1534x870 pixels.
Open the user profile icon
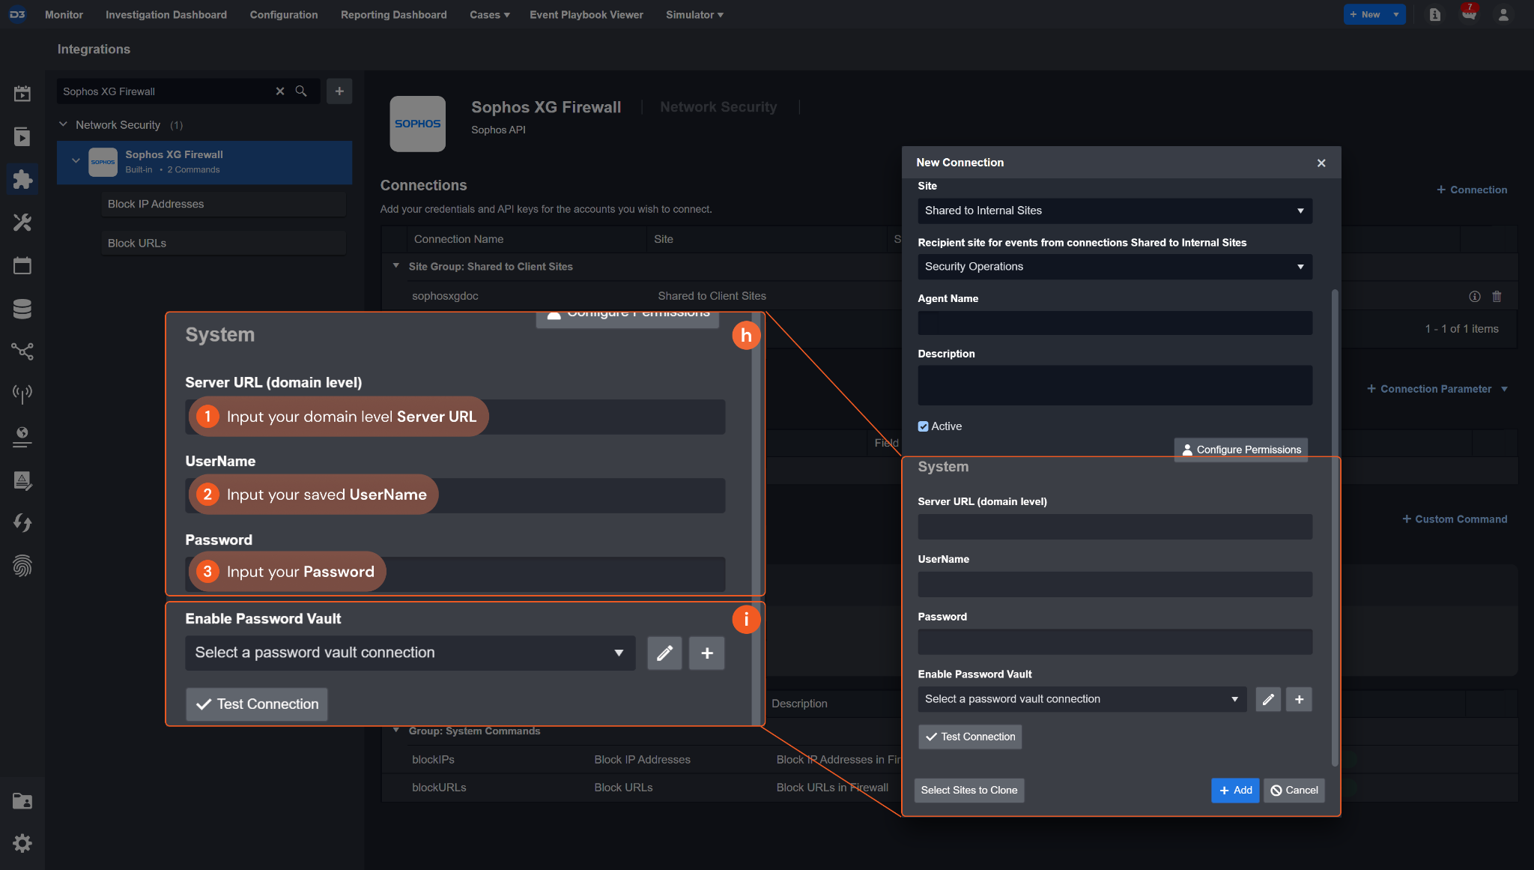1503,14
